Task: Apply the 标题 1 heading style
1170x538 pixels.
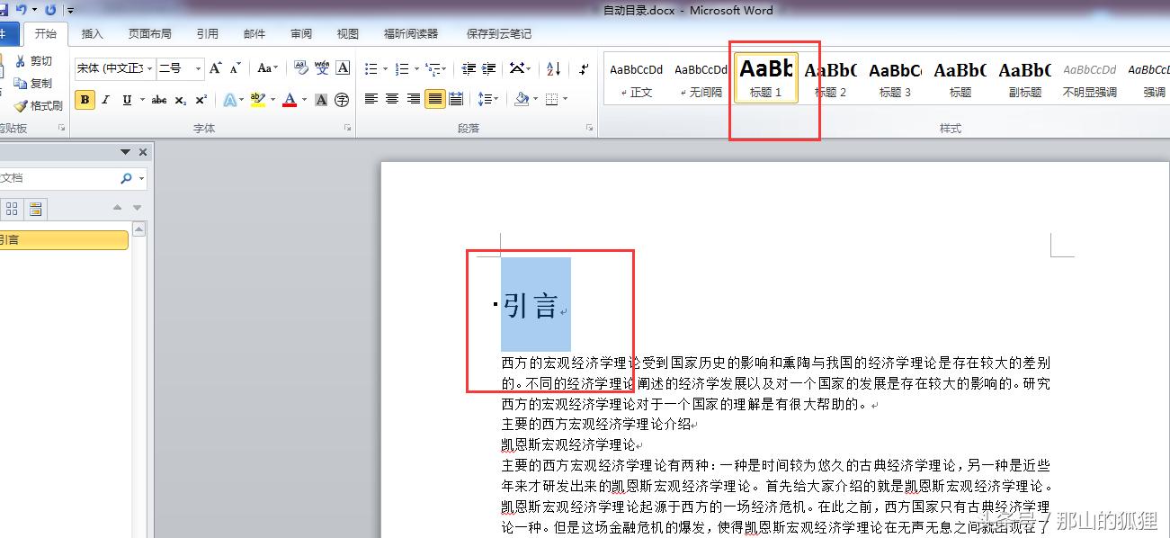Action: 765,79
